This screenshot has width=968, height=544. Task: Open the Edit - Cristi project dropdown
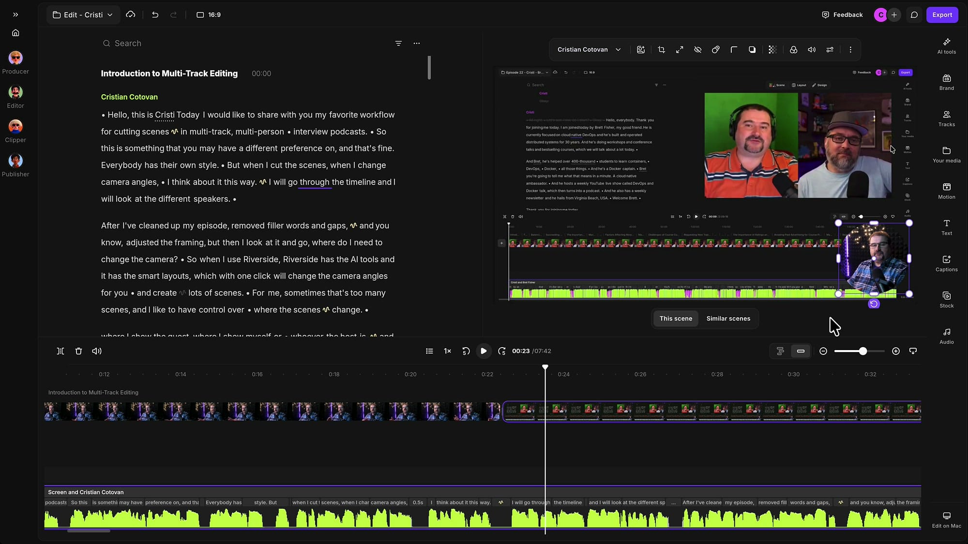coord(83,15)
